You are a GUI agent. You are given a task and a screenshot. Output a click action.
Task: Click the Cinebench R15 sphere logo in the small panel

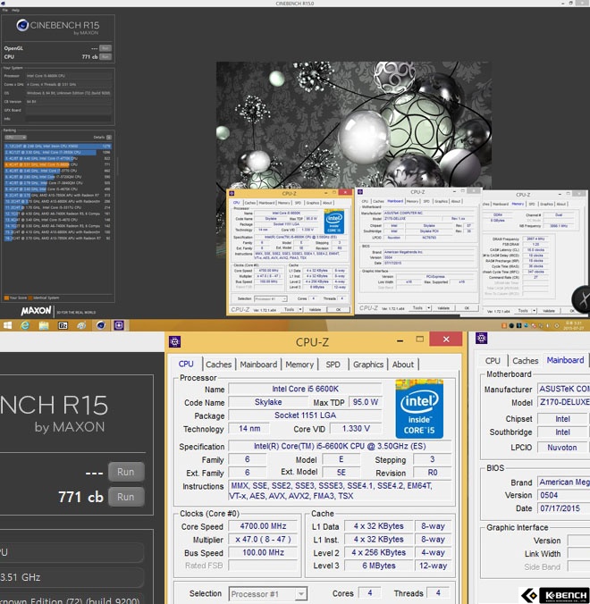(x=22, y=25)
